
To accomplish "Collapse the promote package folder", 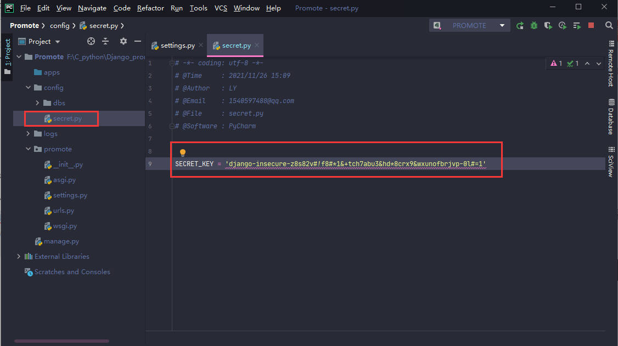I will coord(29,149).
